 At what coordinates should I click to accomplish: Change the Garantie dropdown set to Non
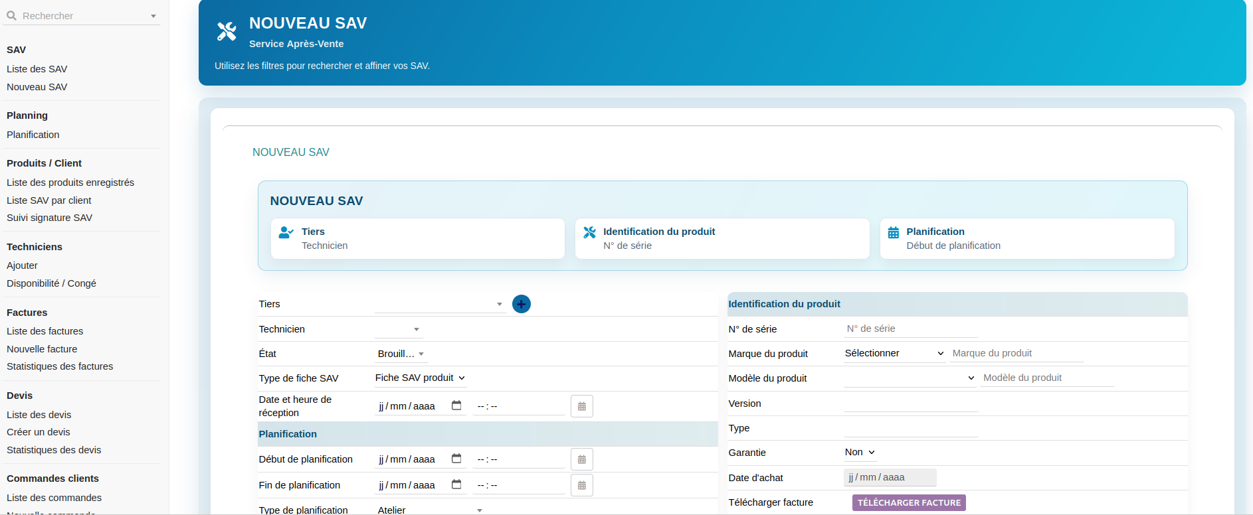coord(860,452)
